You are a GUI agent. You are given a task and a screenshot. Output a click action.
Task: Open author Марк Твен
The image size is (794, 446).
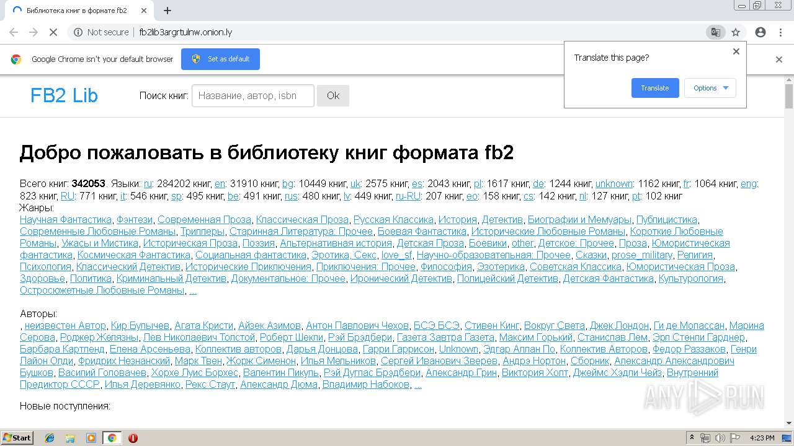(x=198, y=361)
